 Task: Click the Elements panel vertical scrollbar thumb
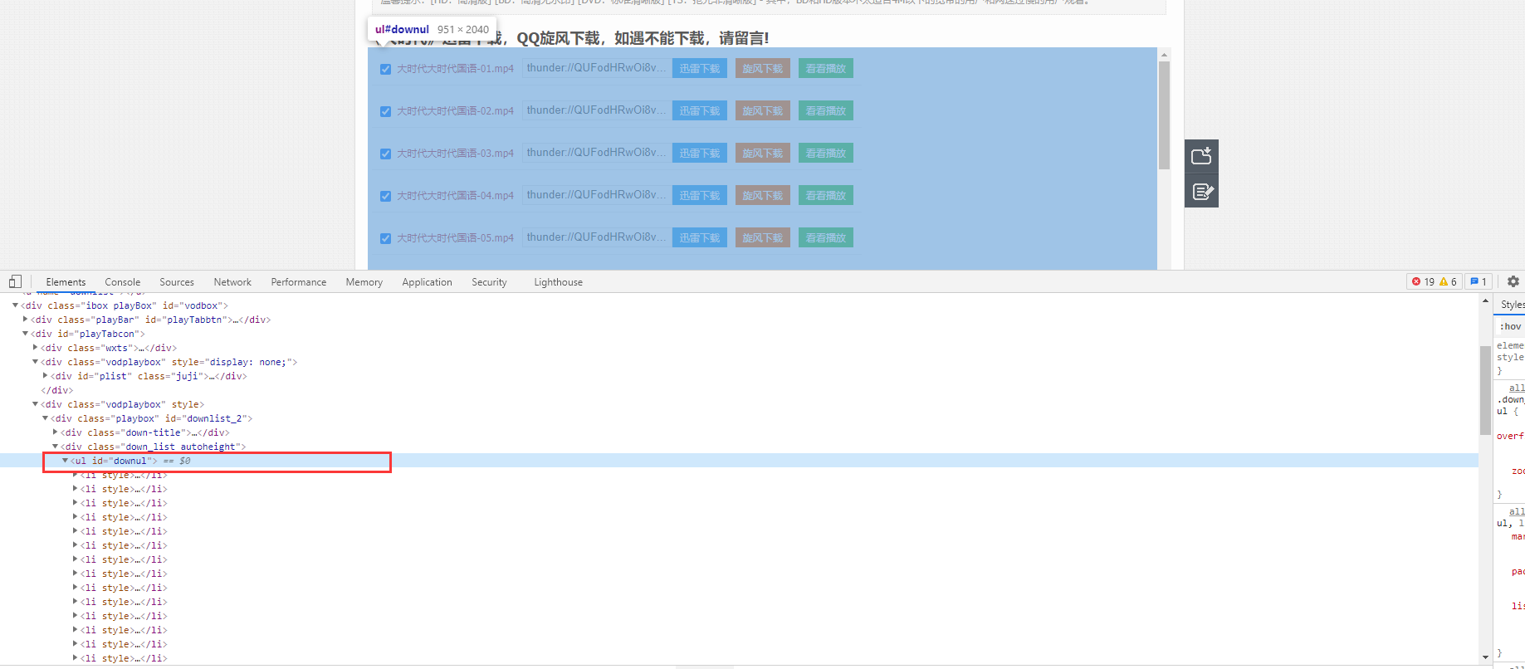coord(1485,390)
